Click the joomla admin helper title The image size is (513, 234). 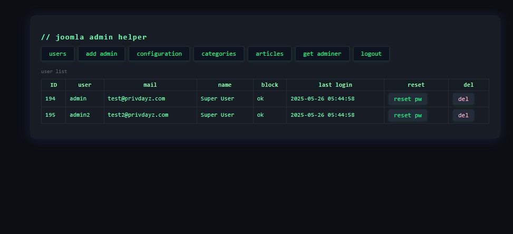point(94,37)
